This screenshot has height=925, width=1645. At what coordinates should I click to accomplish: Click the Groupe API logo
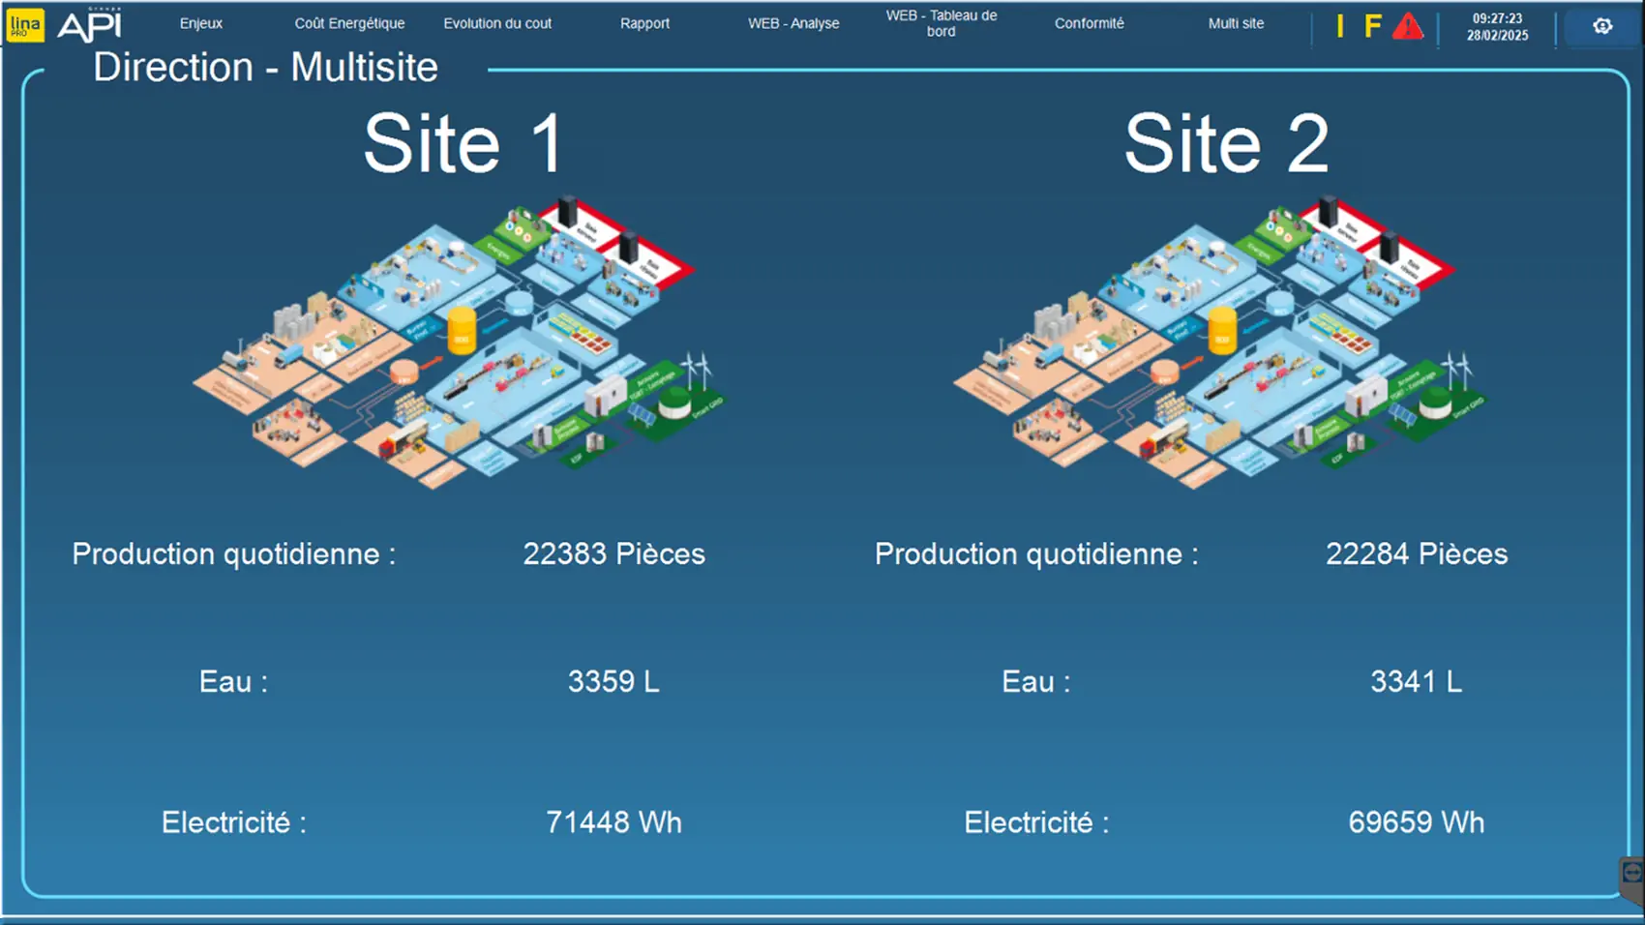90,25
